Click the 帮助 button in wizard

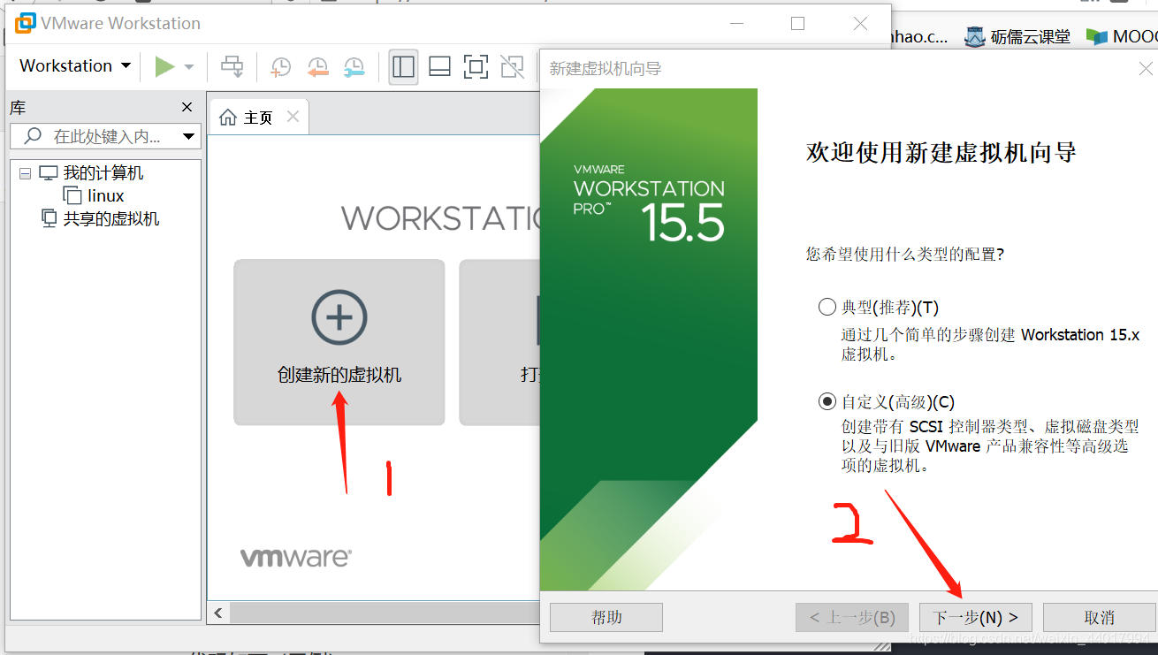click(606, 618)
